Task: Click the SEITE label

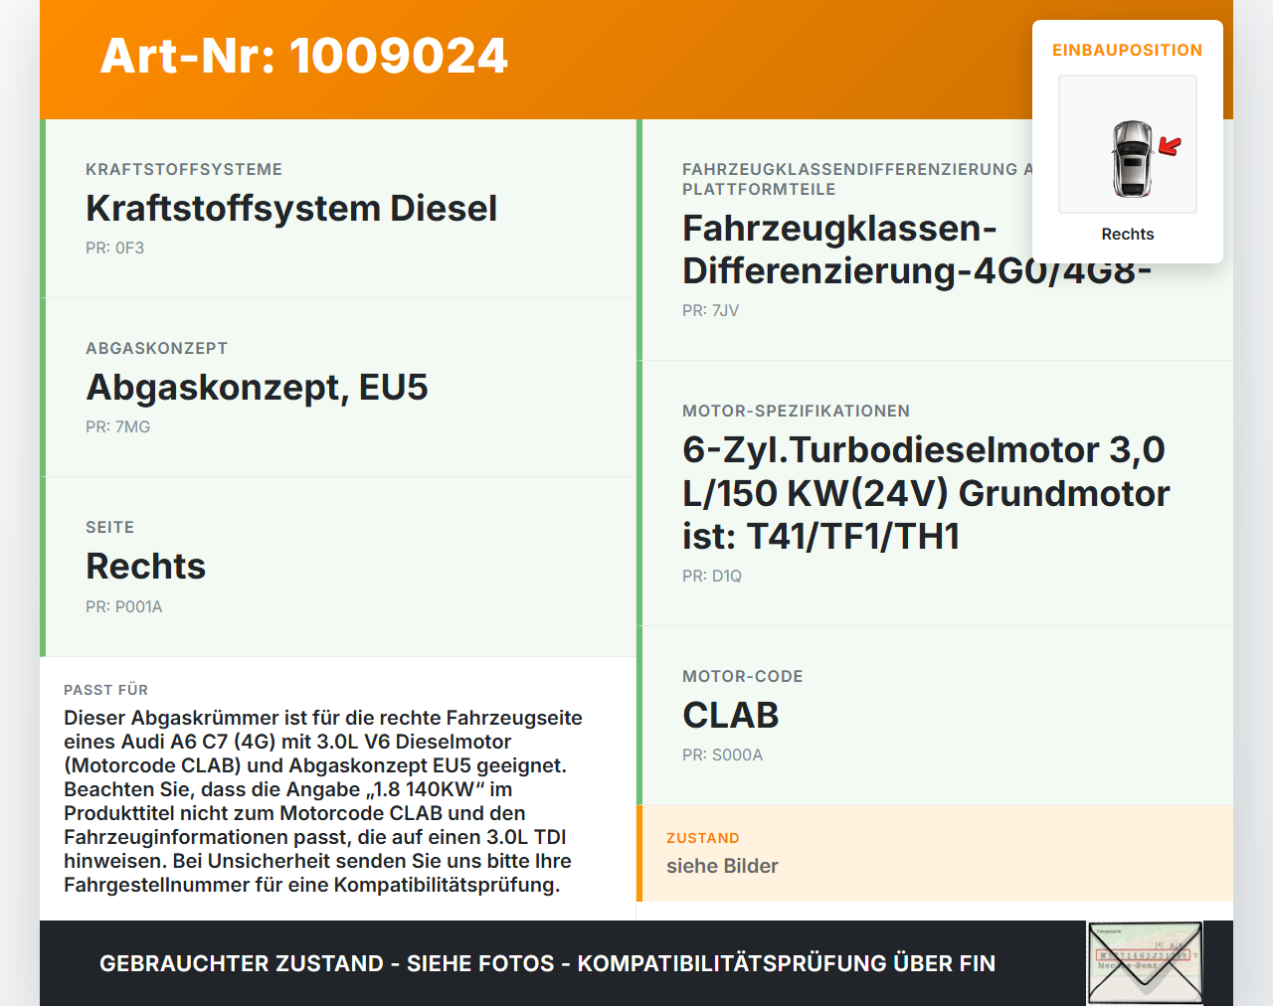Action: 110,527
